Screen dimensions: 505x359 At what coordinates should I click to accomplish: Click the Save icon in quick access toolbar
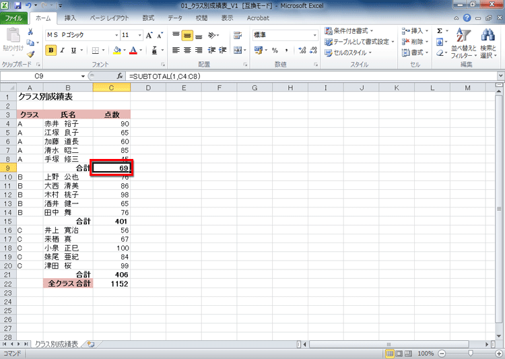click(18, 5)
